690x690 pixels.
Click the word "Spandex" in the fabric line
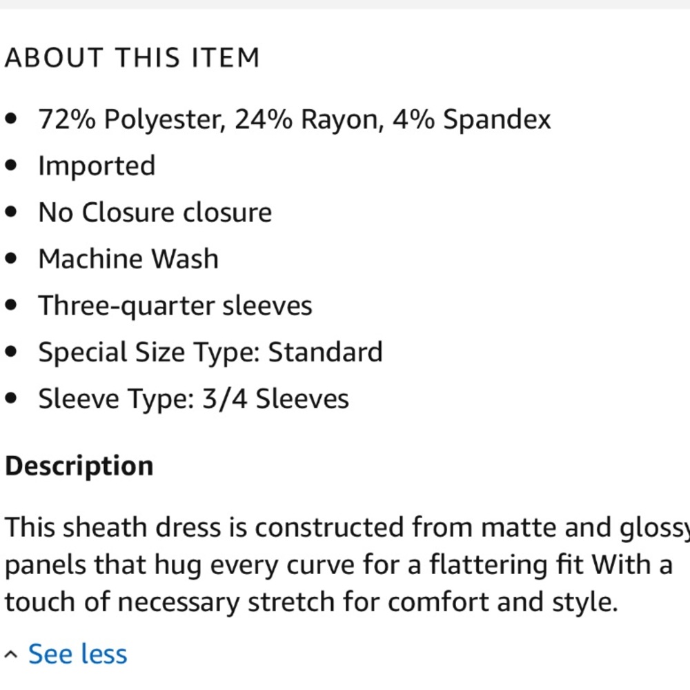click(x=497, y=119)
